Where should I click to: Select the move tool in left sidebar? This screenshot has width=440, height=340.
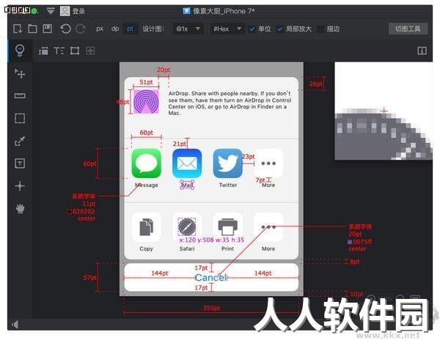pyautogui.click(x=20, y=73)
